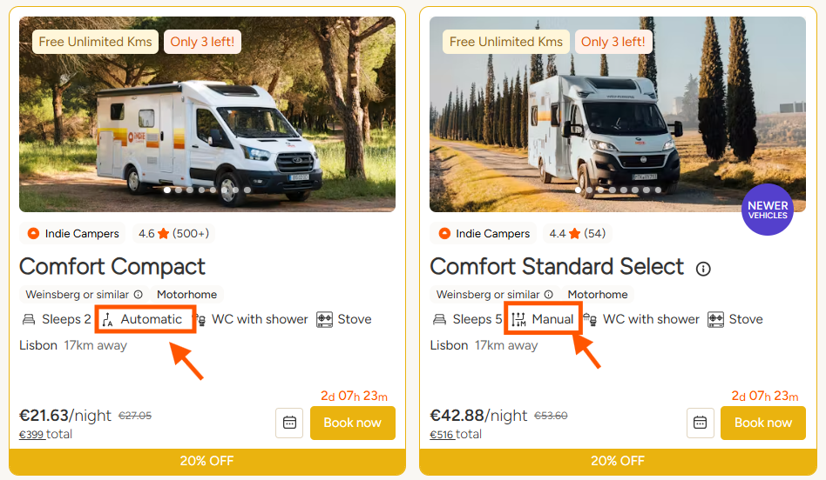Select first carousel dot on Comfort Compact photo
Screen dimensions: 826x480
click(167, 190)
